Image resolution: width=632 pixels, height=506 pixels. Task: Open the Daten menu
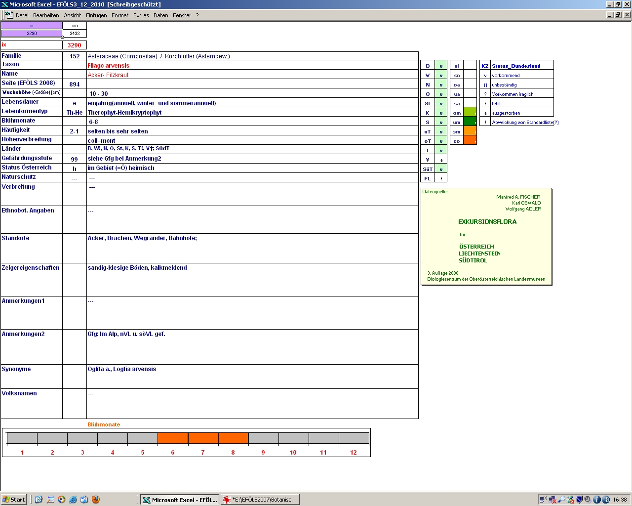pos(161,15)
